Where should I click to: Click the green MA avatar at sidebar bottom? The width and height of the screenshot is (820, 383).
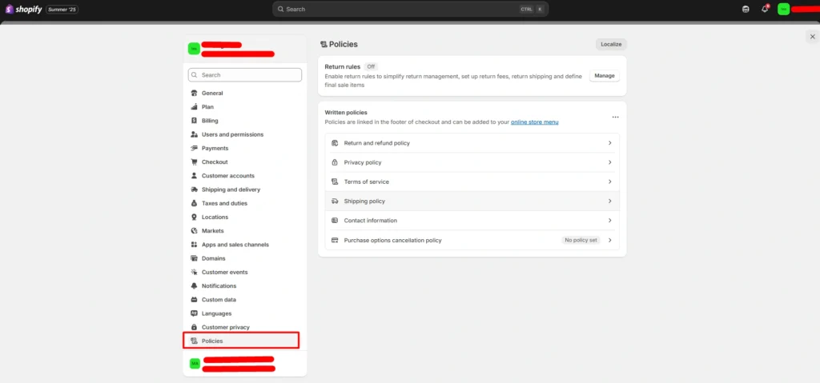coord(195,363)
